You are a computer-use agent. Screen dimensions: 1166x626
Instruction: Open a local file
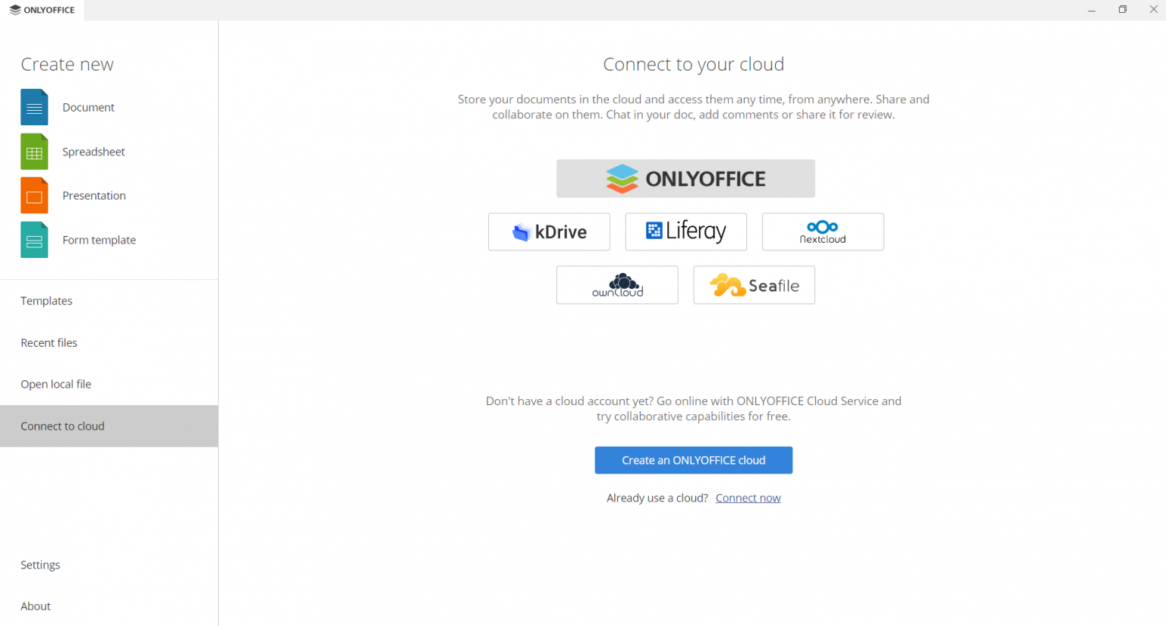55,384
